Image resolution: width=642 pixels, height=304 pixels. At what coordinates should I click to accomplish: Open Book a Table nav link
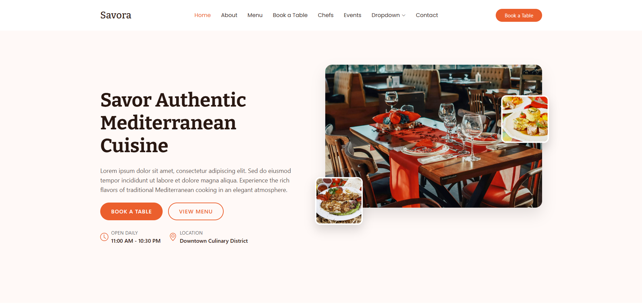(290, 15)
